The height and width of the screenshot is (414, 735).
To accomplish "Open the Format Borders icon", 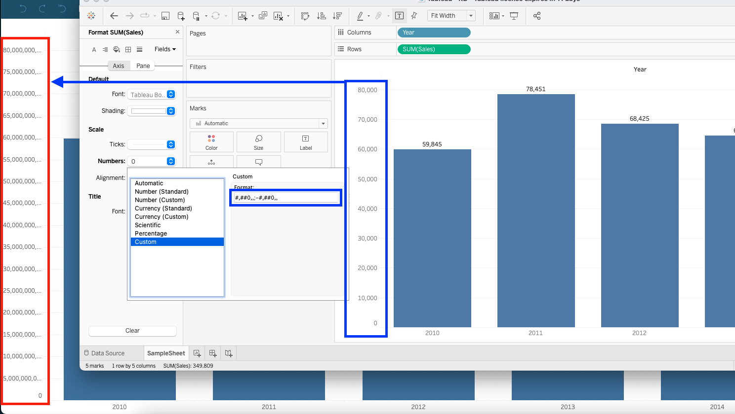I will pos(128,49).
